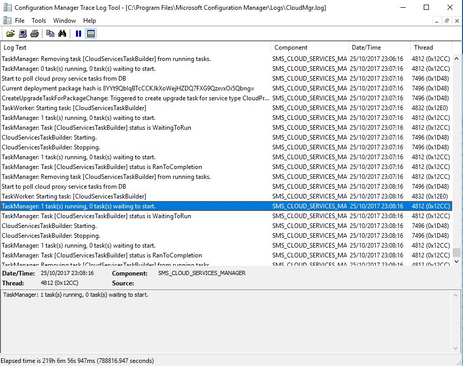Close the inner CloudMgr.log document

(457, 21)
